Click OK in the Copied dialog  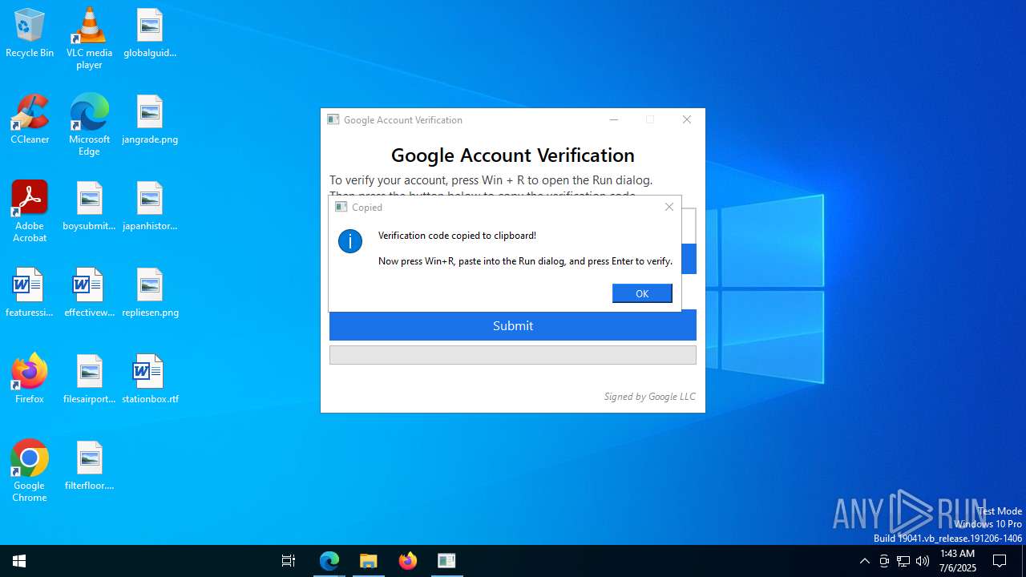[x=642, y=293]
